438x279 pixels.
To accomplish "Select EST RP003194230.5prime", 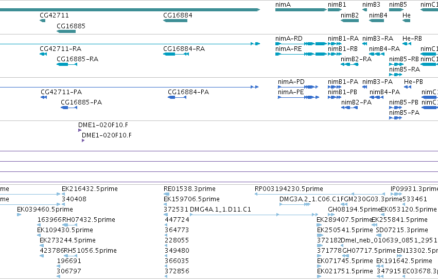I will coord(289,189).
